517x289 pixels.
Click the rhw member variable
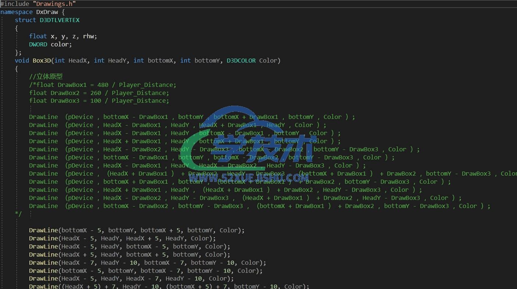pyautogui.click(x=89, y=36)
